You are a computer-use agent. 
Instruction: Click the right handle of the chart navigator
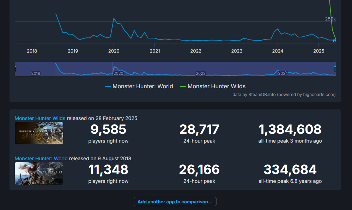tap(335, 69)
